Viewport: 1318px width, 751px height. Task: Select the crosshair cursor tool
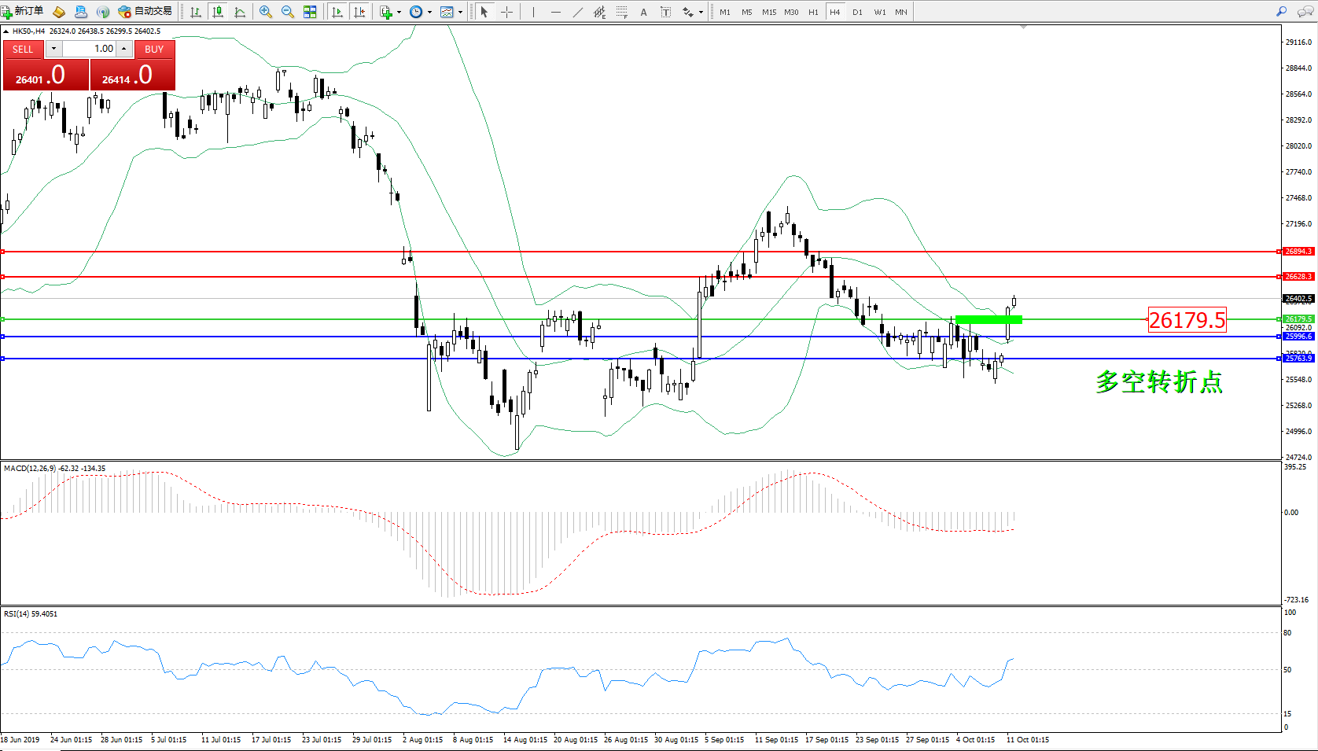click(507, 12)
